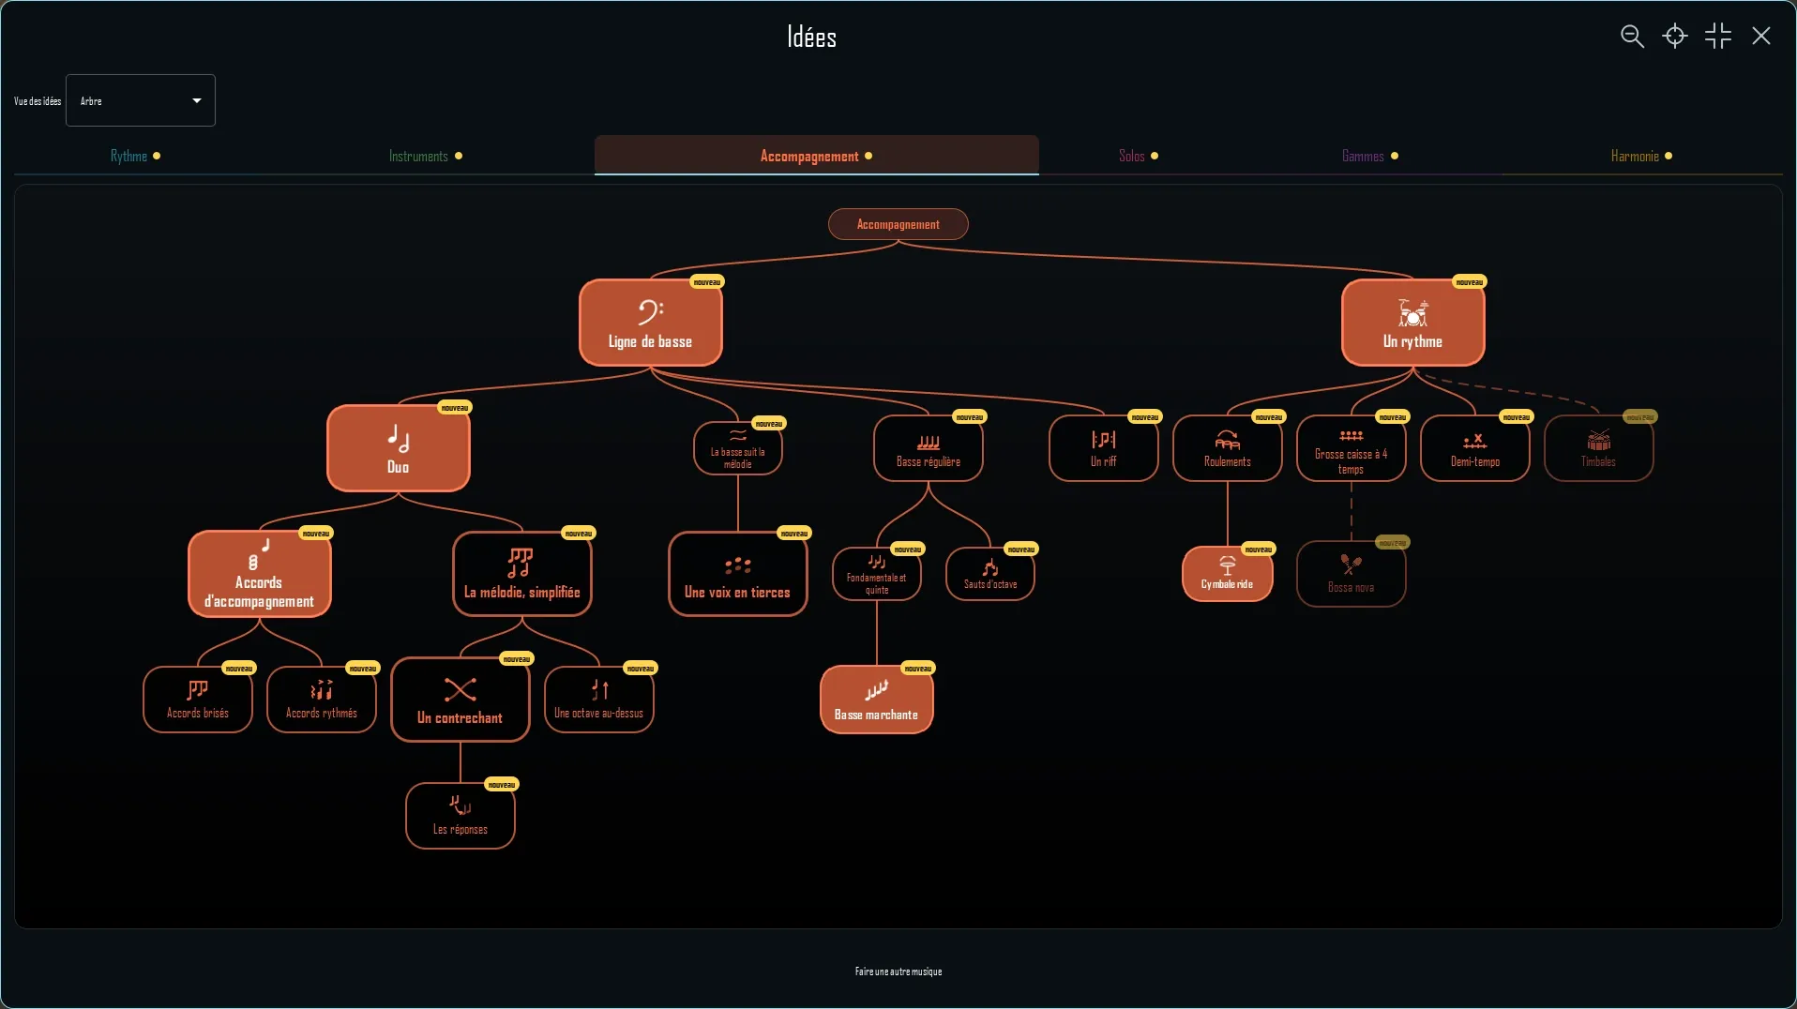The width and height of the screenshot is (1797, 1009).
Task: Switch to the Accompagnement tab
Action: (816, 156)
